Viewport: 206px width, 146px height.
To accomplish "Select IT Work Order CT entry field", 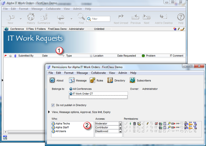I will click(98, 94).
